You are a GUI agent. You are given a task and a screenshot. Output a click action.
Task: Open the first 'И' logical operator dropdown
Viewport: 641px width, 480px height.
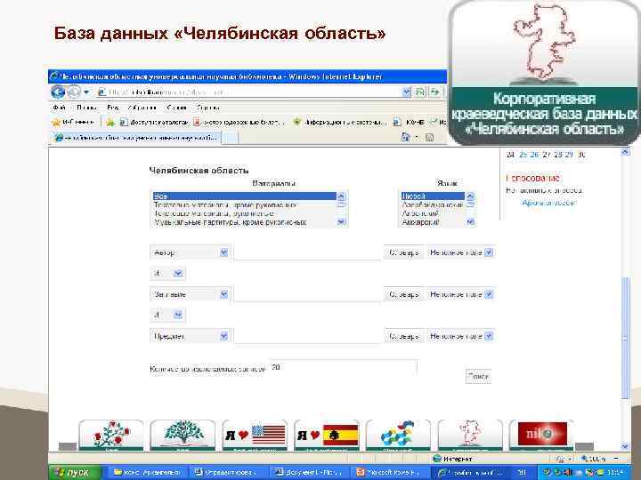[167, 274]
